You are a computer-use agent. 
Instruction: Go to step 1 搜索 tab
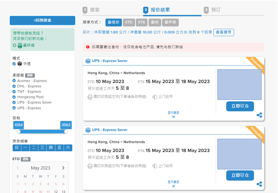click(91, 10)
